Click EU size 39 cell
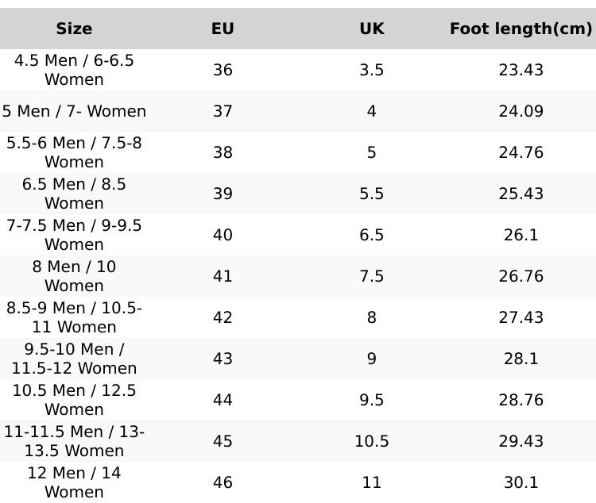This screenshot has height=503, width=596. point(223,194)
